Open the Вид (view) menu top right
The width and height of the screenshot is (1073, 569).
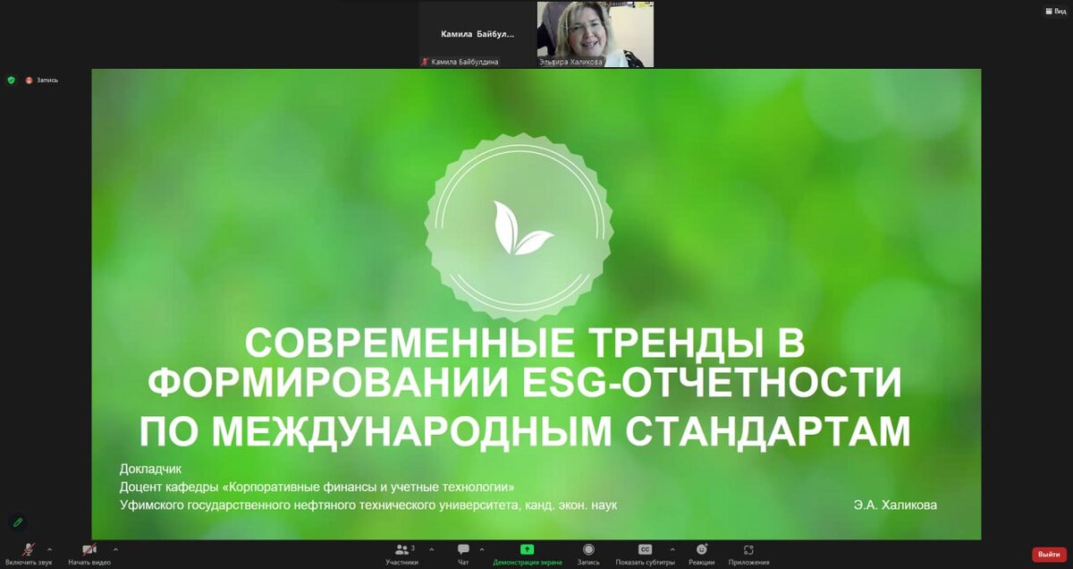click(x=1055, y=10)
